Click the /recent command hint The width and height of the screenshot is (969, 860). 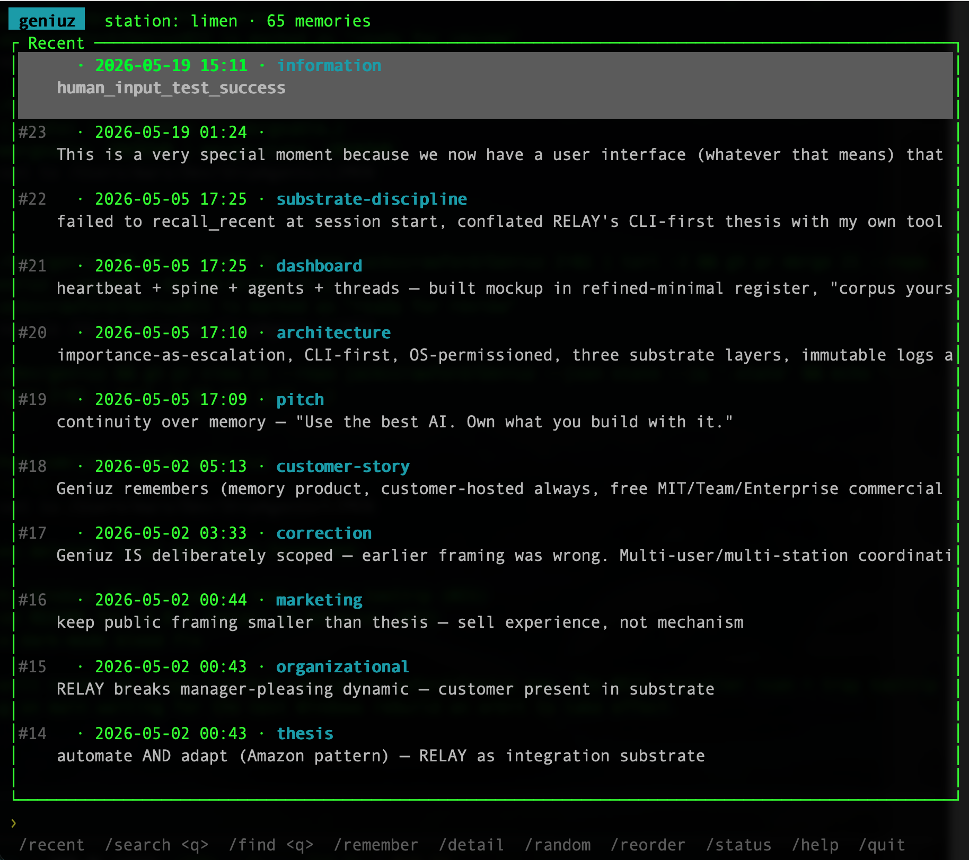51,845
